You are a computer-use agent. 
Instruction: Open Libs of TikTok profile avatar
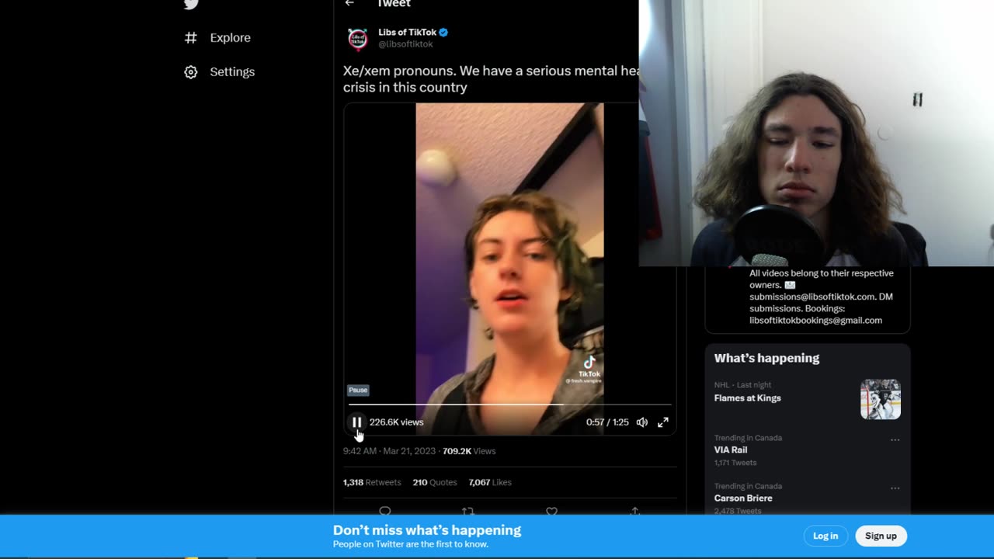coord(357,39)
